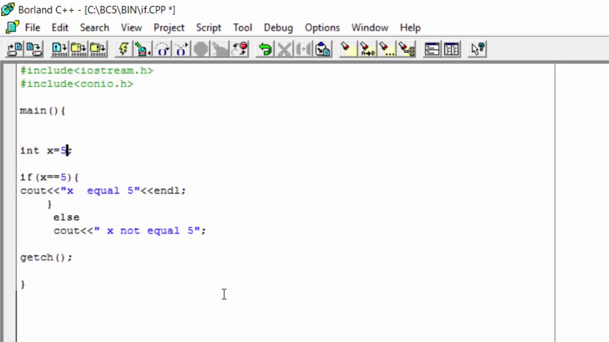Image resolution: width=609 pixels, height=342 pixels.
Task: Click the cout "x not equal 5" line
Action: tap(129, 230)
